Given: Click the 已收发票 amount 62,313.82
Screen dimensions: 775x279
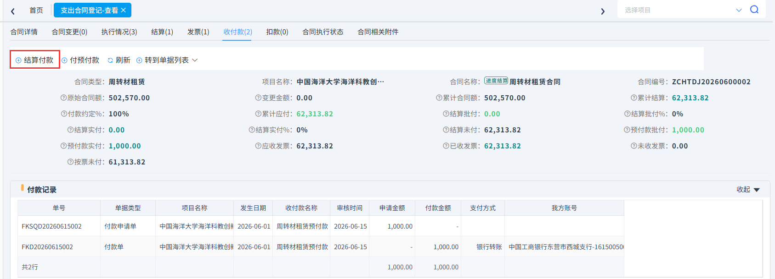Looking at the screenshot, I should 503,146.
